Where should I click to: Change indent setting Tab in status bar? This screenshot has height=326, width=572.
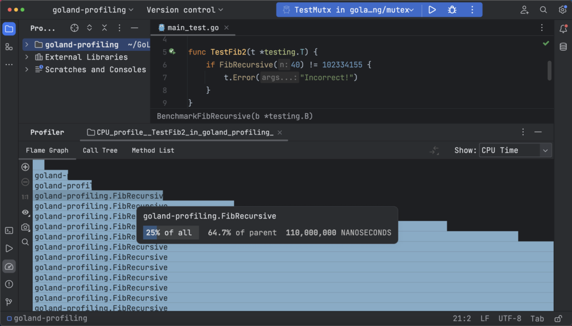tap(538, 319)
